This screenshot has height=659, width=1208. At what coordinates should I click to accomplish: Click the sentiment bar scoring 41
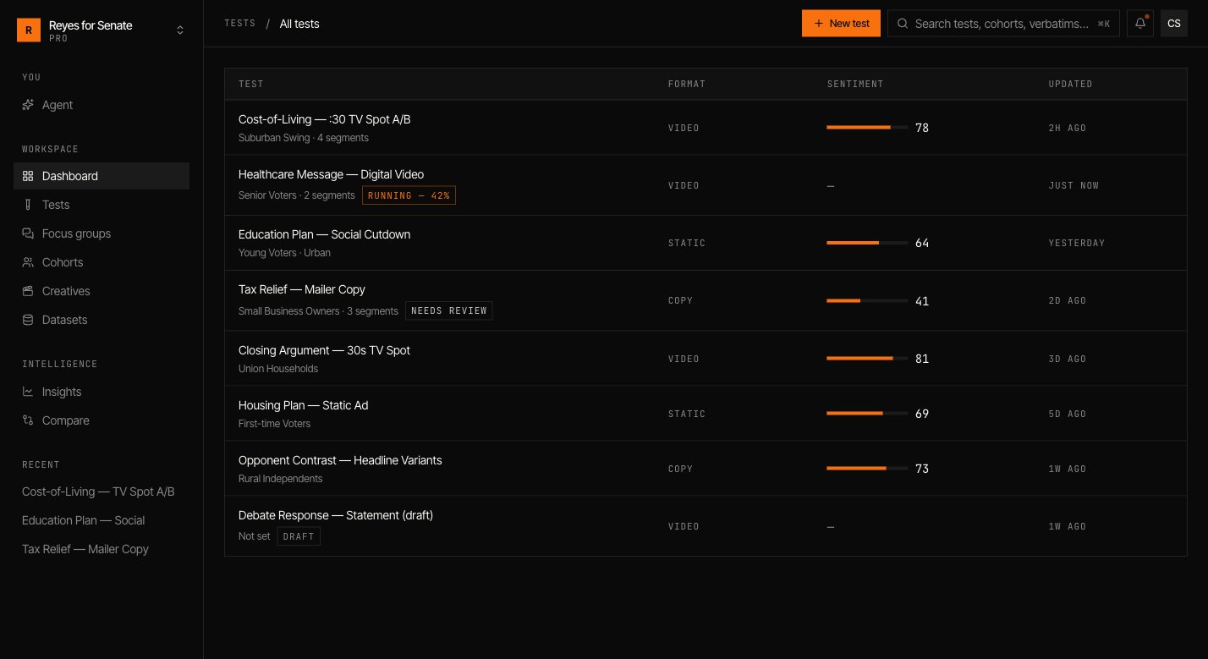(x=867, y=300)
